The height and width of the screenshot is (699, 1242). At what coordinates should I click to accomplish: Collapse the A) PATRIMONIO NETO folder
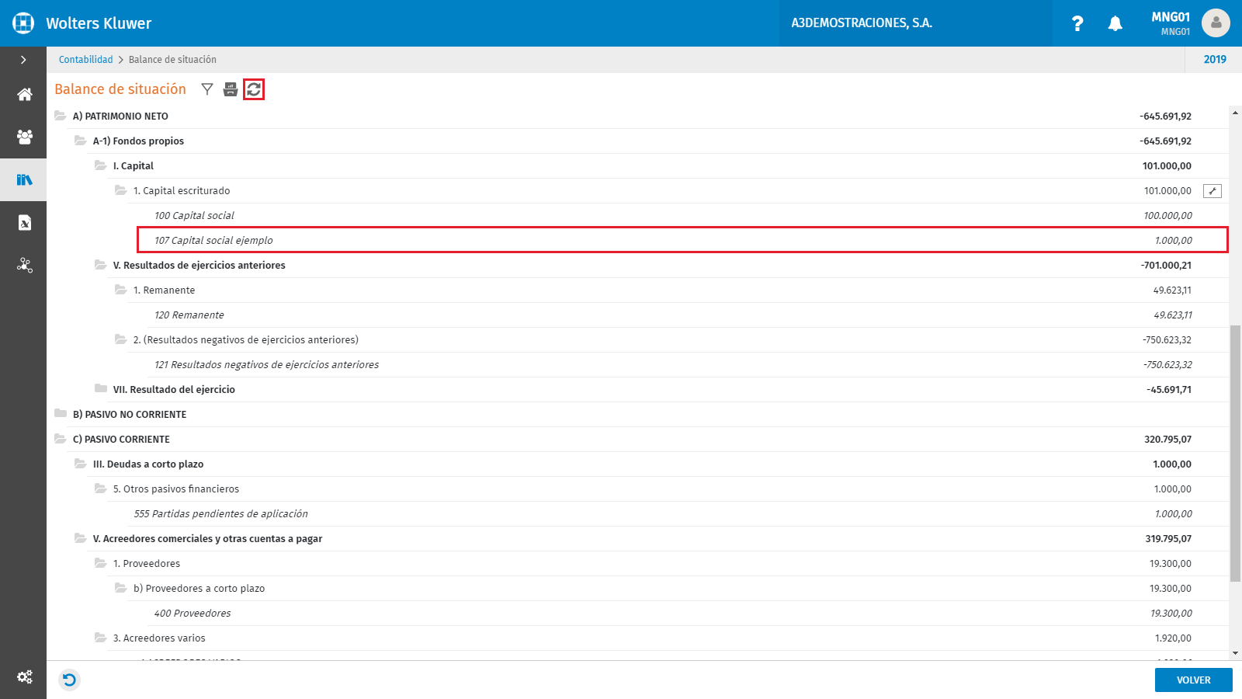[x=61, y=116]
